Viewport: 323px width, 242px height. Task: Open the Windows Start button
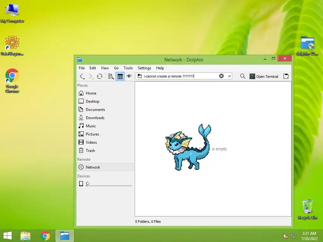tap(8, 236)
